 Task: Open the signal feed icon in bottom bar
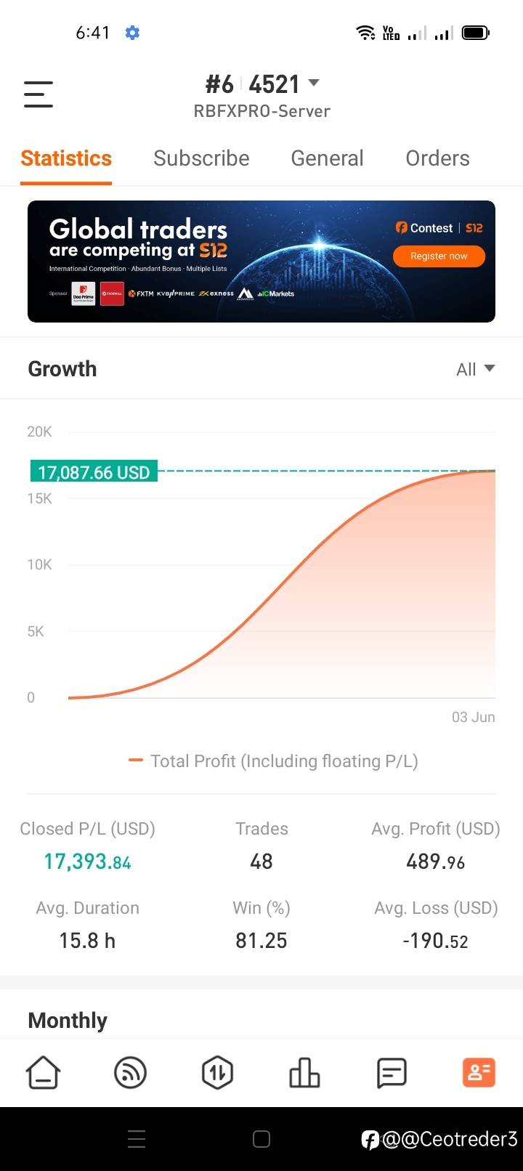(131, 1072)
